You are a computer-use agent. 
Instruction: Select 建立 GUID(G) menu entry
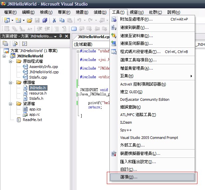pyautogui.click(x=152, y=92)
